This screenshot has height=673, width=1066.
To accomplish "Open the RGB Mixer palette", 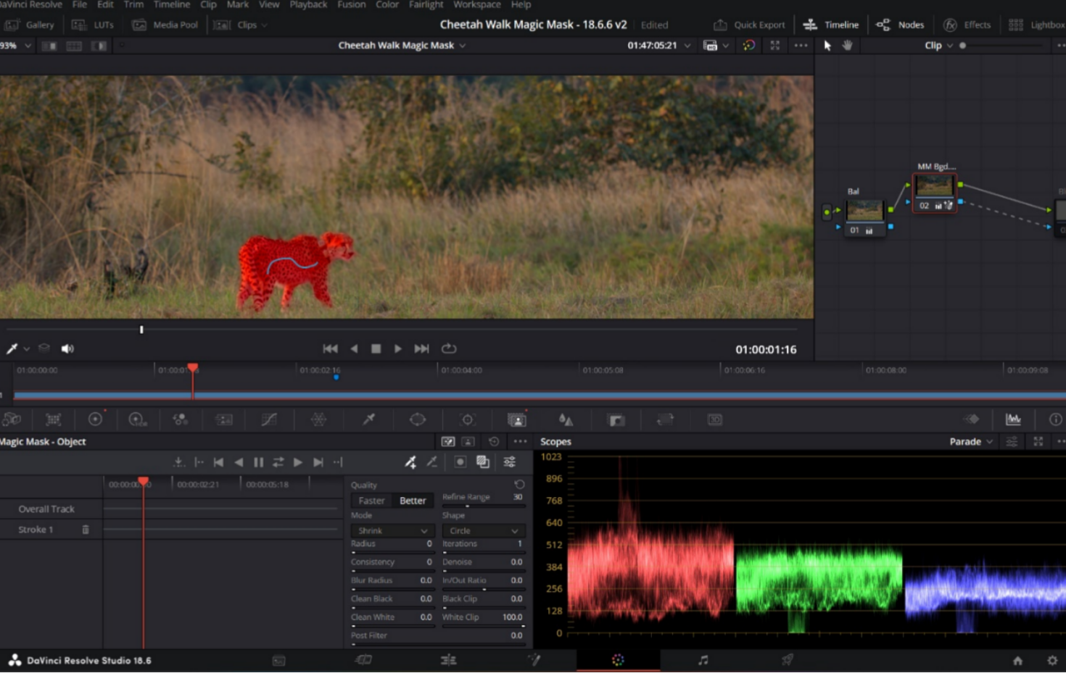I will pyautogui.click(x=180, y=419).
